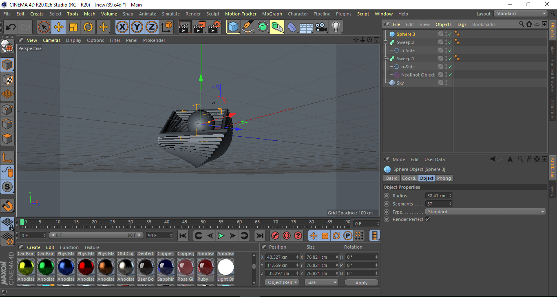Open the material Create menu

pos(33,247)
